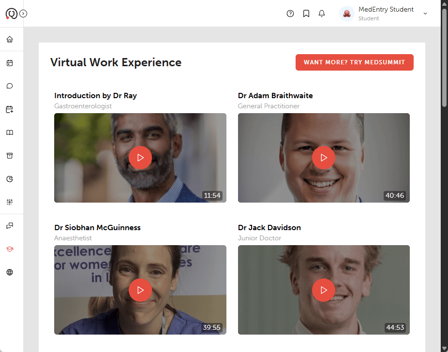This screenshot has height=352, width=448.
Task: Open the calendar-plus icon in sidebar
Action: tap(10, 109)
